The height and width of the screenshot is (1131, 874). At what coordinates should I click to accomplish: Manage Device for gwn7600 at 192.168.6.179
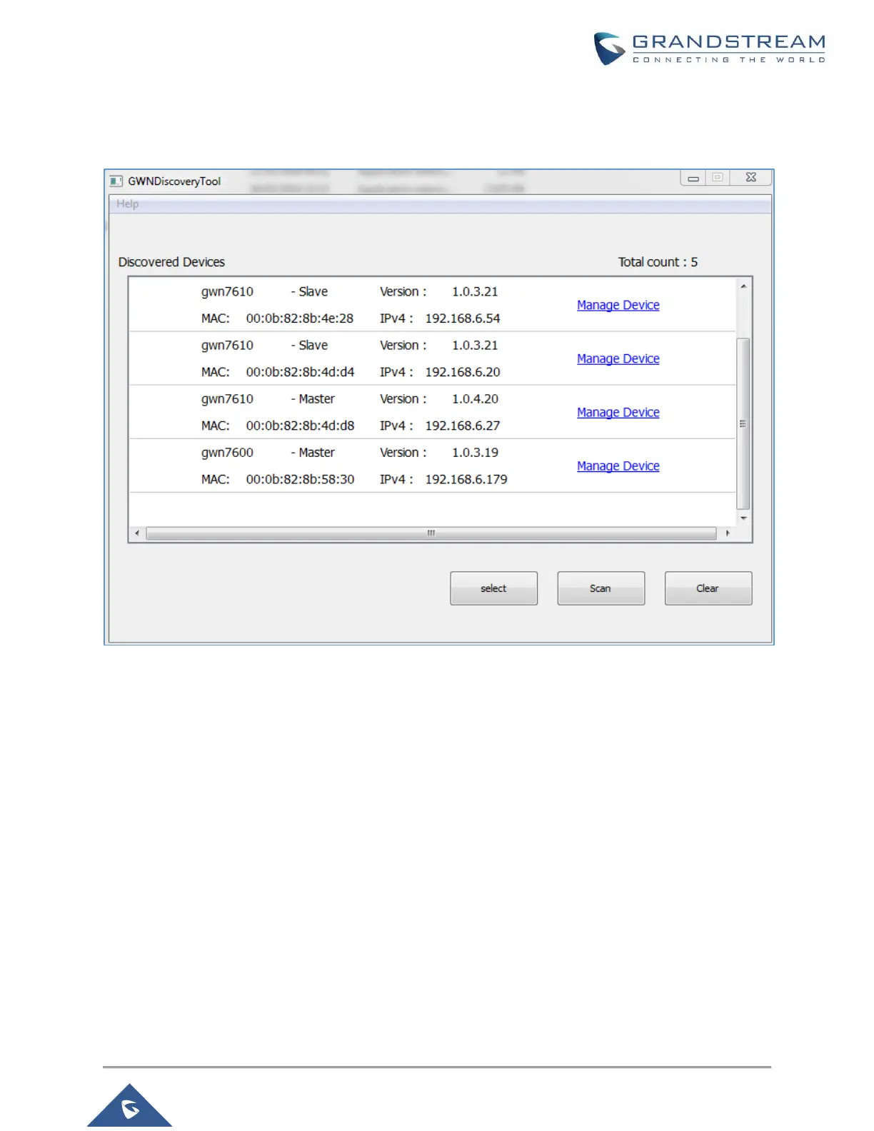click(618, 466)
